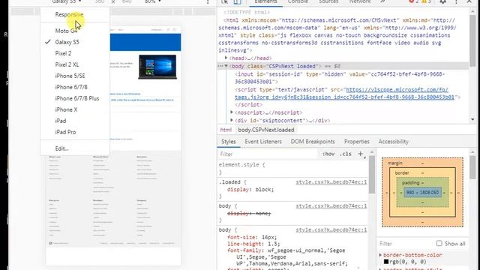The width and height of the screenshot is (480, 270).
Task: Emulate the iPad device
Action: pos(61,121)
